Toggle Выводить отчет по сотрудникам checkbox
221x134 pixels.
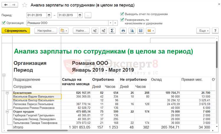click(x=122, y=14)
